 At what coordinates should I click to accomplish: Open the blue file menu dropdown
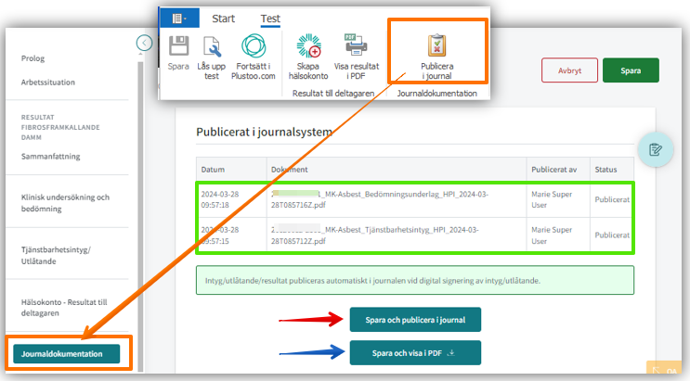[179, 19]
